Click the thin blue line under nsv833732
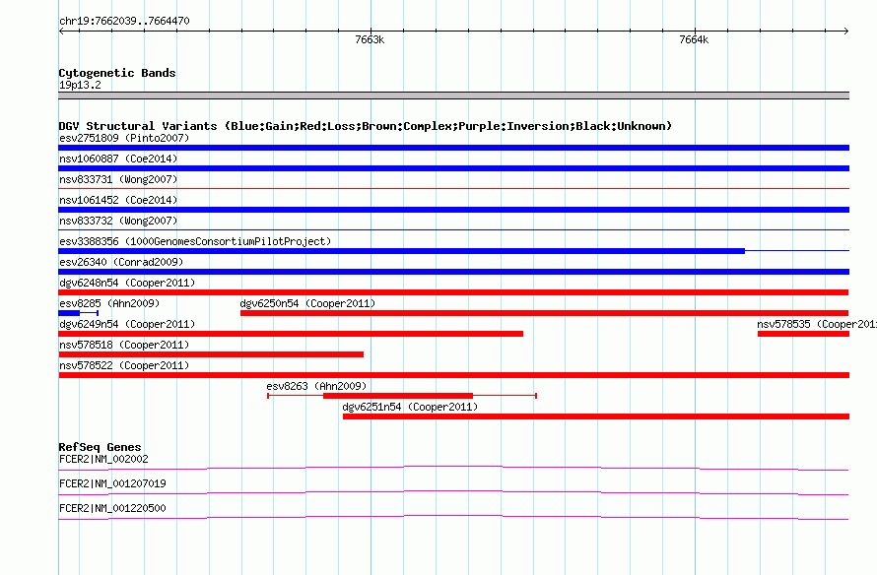 (453, 230)
